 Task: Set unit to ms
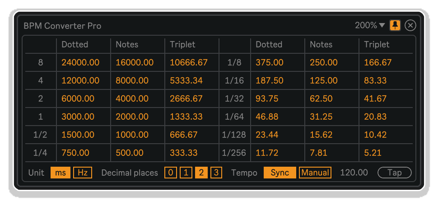tap(61, 173)
